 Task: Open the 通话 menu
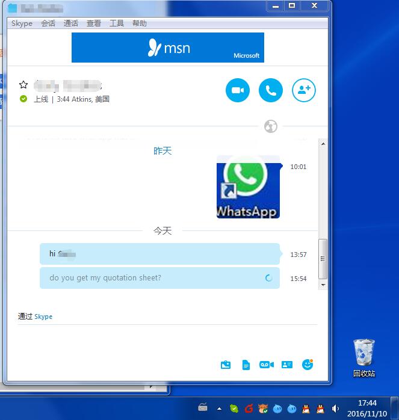(71, 23)
